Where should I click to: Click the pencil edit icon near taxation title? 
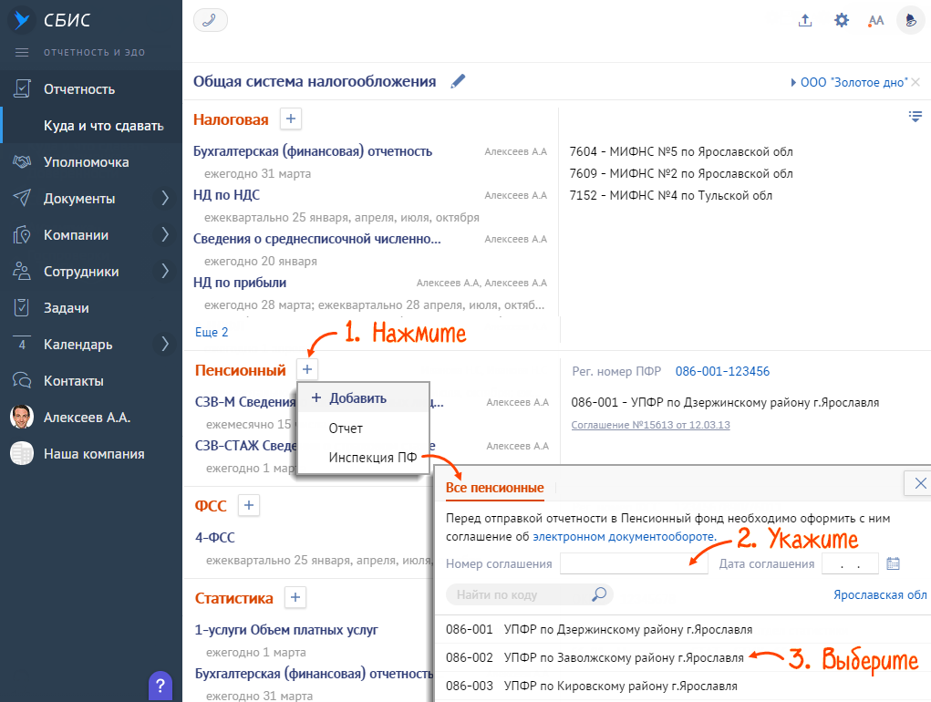point(458,81)
